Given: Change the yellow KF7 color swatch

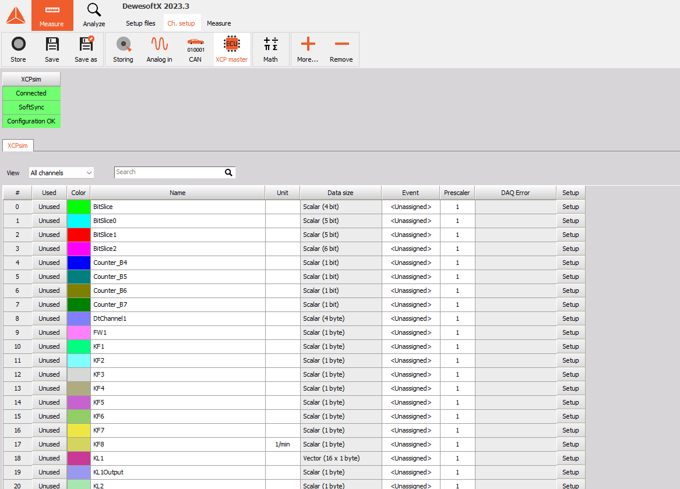Looking at the screenshot, I should (x=79, y=431).
